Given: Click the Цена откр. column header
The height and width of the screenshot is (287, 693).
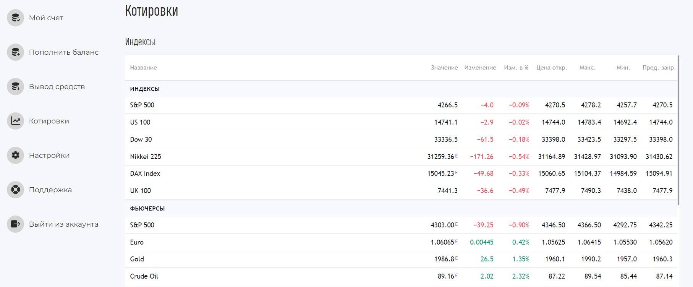Looking at the screenshot, I should point(552,68).
